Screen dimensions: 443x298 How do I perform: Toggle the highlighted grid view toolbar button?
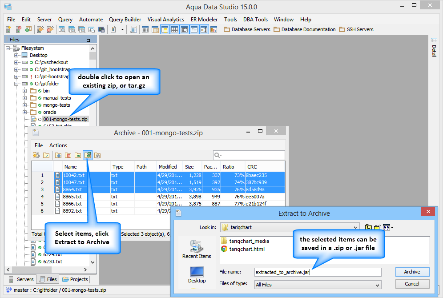[175, 29]
